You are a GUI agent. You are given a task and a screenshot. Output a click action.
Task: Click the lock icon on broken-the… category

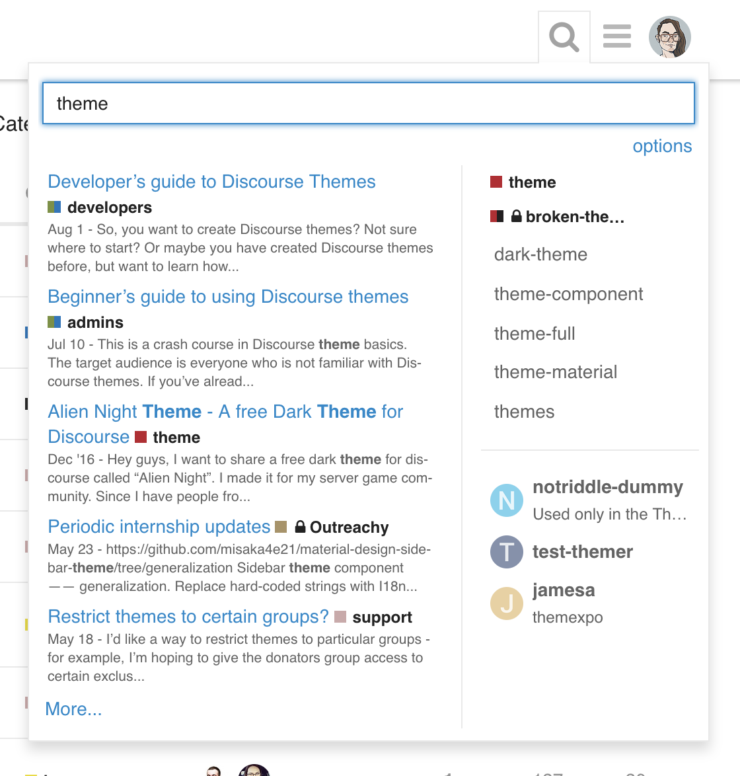tap(517, 216)
